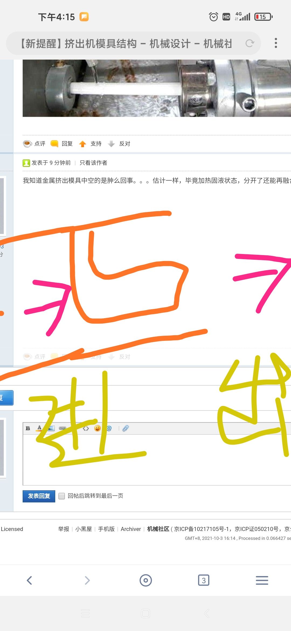
Task: Insert code block with <> icon
Action: (x=86, y=428)
